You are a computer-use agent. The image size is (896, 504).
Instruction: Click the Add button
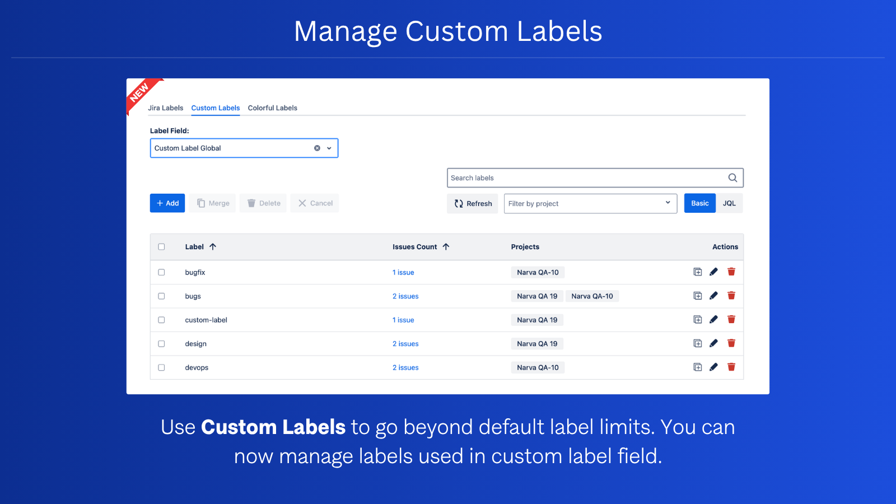[x=167, y=203]
